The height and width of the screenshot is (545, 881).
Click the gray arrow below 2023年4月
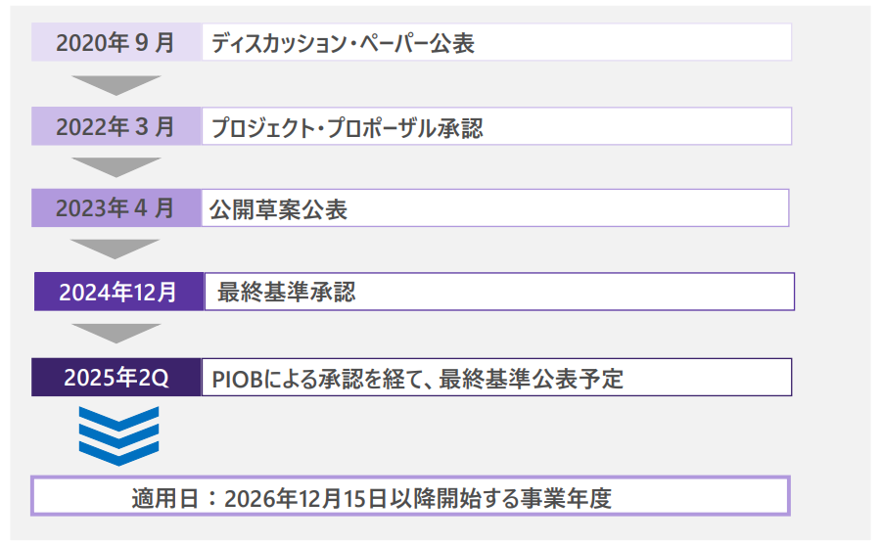[x=115, y=250]
